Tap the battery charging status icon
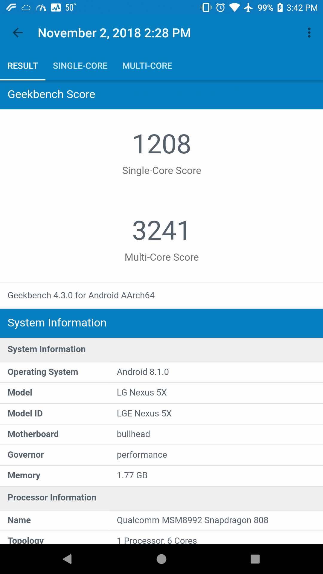 280,7
